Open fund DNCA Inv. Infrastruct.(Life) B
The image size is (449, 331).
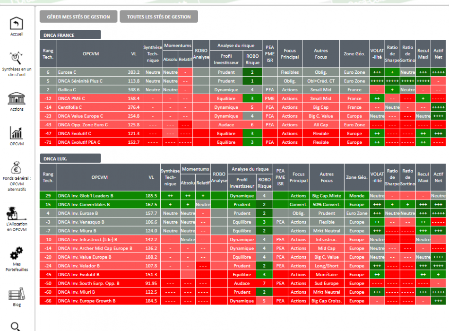87,240
